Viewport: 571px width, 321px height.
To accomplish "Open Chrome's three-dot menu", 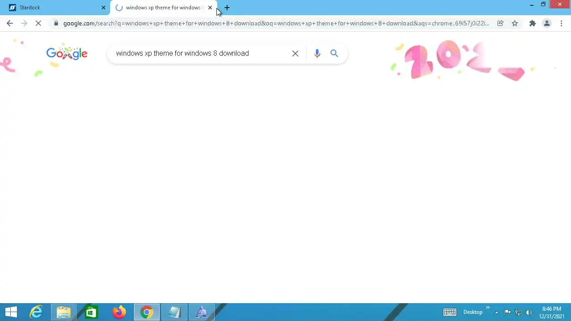I will (561, 23).
